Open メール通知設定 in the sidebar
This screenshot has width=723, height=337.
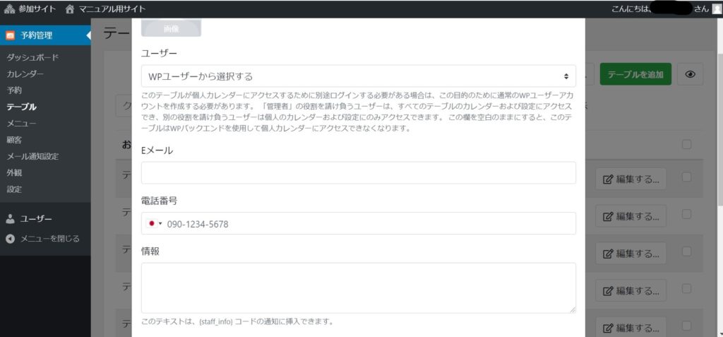(32, 156)
